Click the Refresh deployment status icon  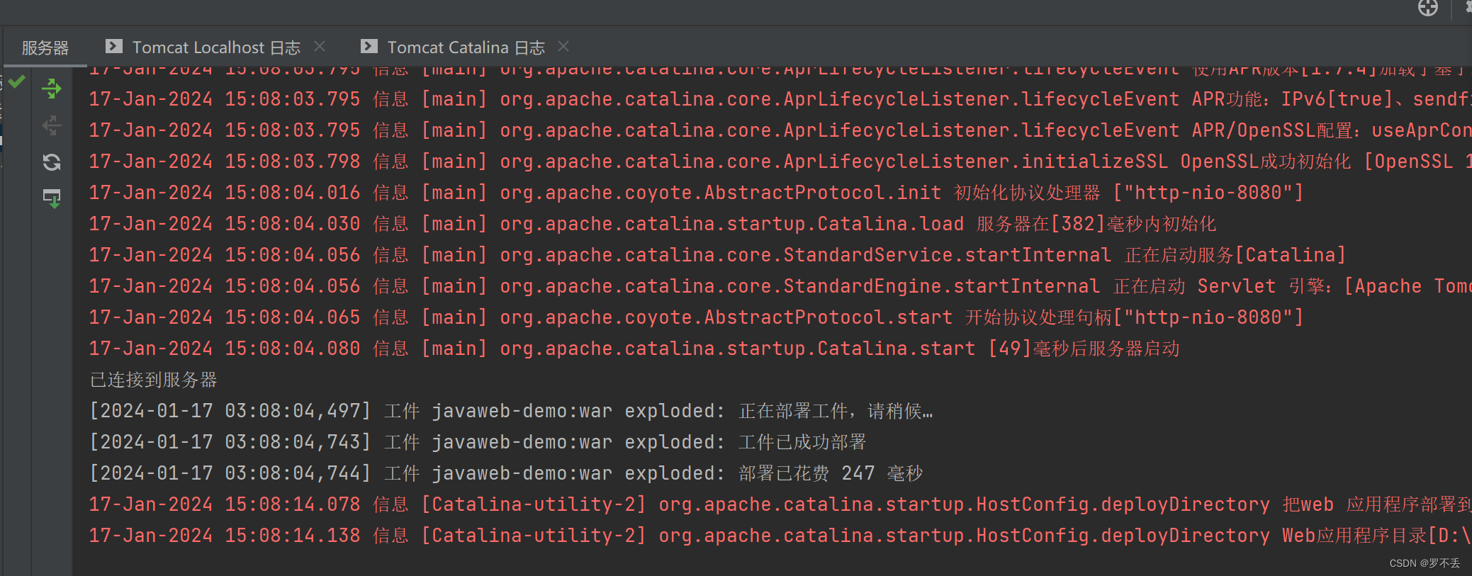click(x=52, y=162)
